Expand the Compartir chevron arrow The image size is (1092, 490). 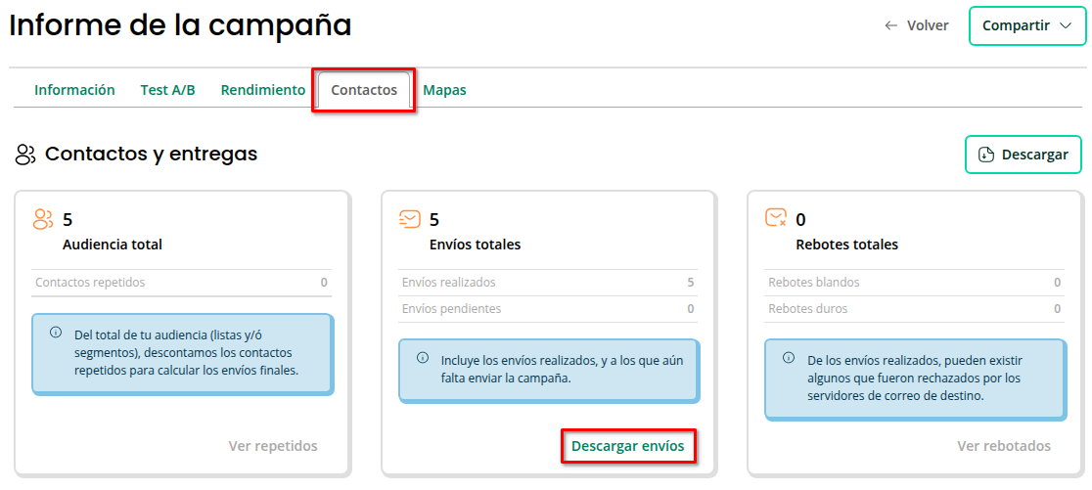pos(1066,25)
